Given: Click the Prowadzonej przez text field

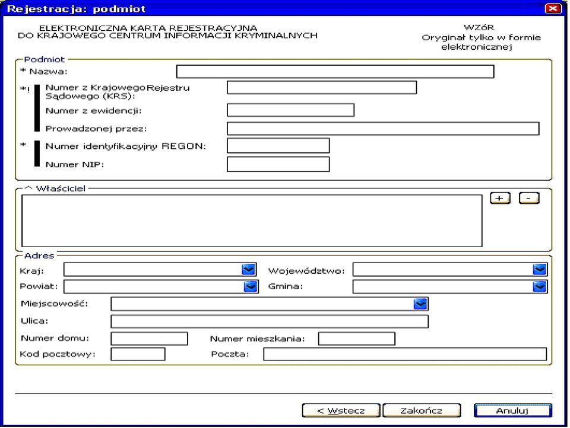Looking at the screenshot, I should click(383, 129).
